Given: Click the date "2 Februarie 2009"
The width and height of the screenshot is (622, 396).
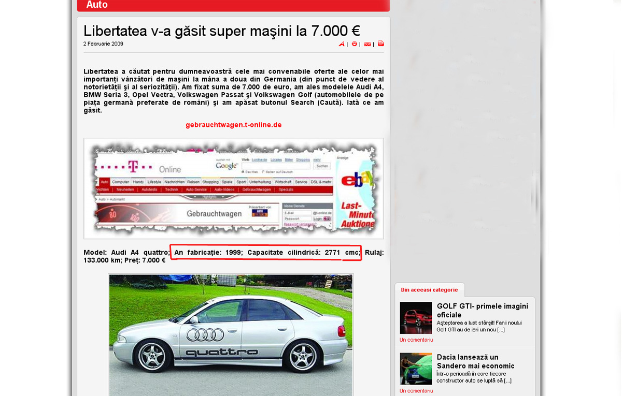Looking at the screenshot, I should pyautogui.click(x=103, y=44).
